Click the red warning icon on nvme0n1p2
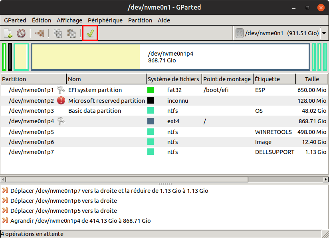This screenshot has width=329, height=238. coord(61,100)
